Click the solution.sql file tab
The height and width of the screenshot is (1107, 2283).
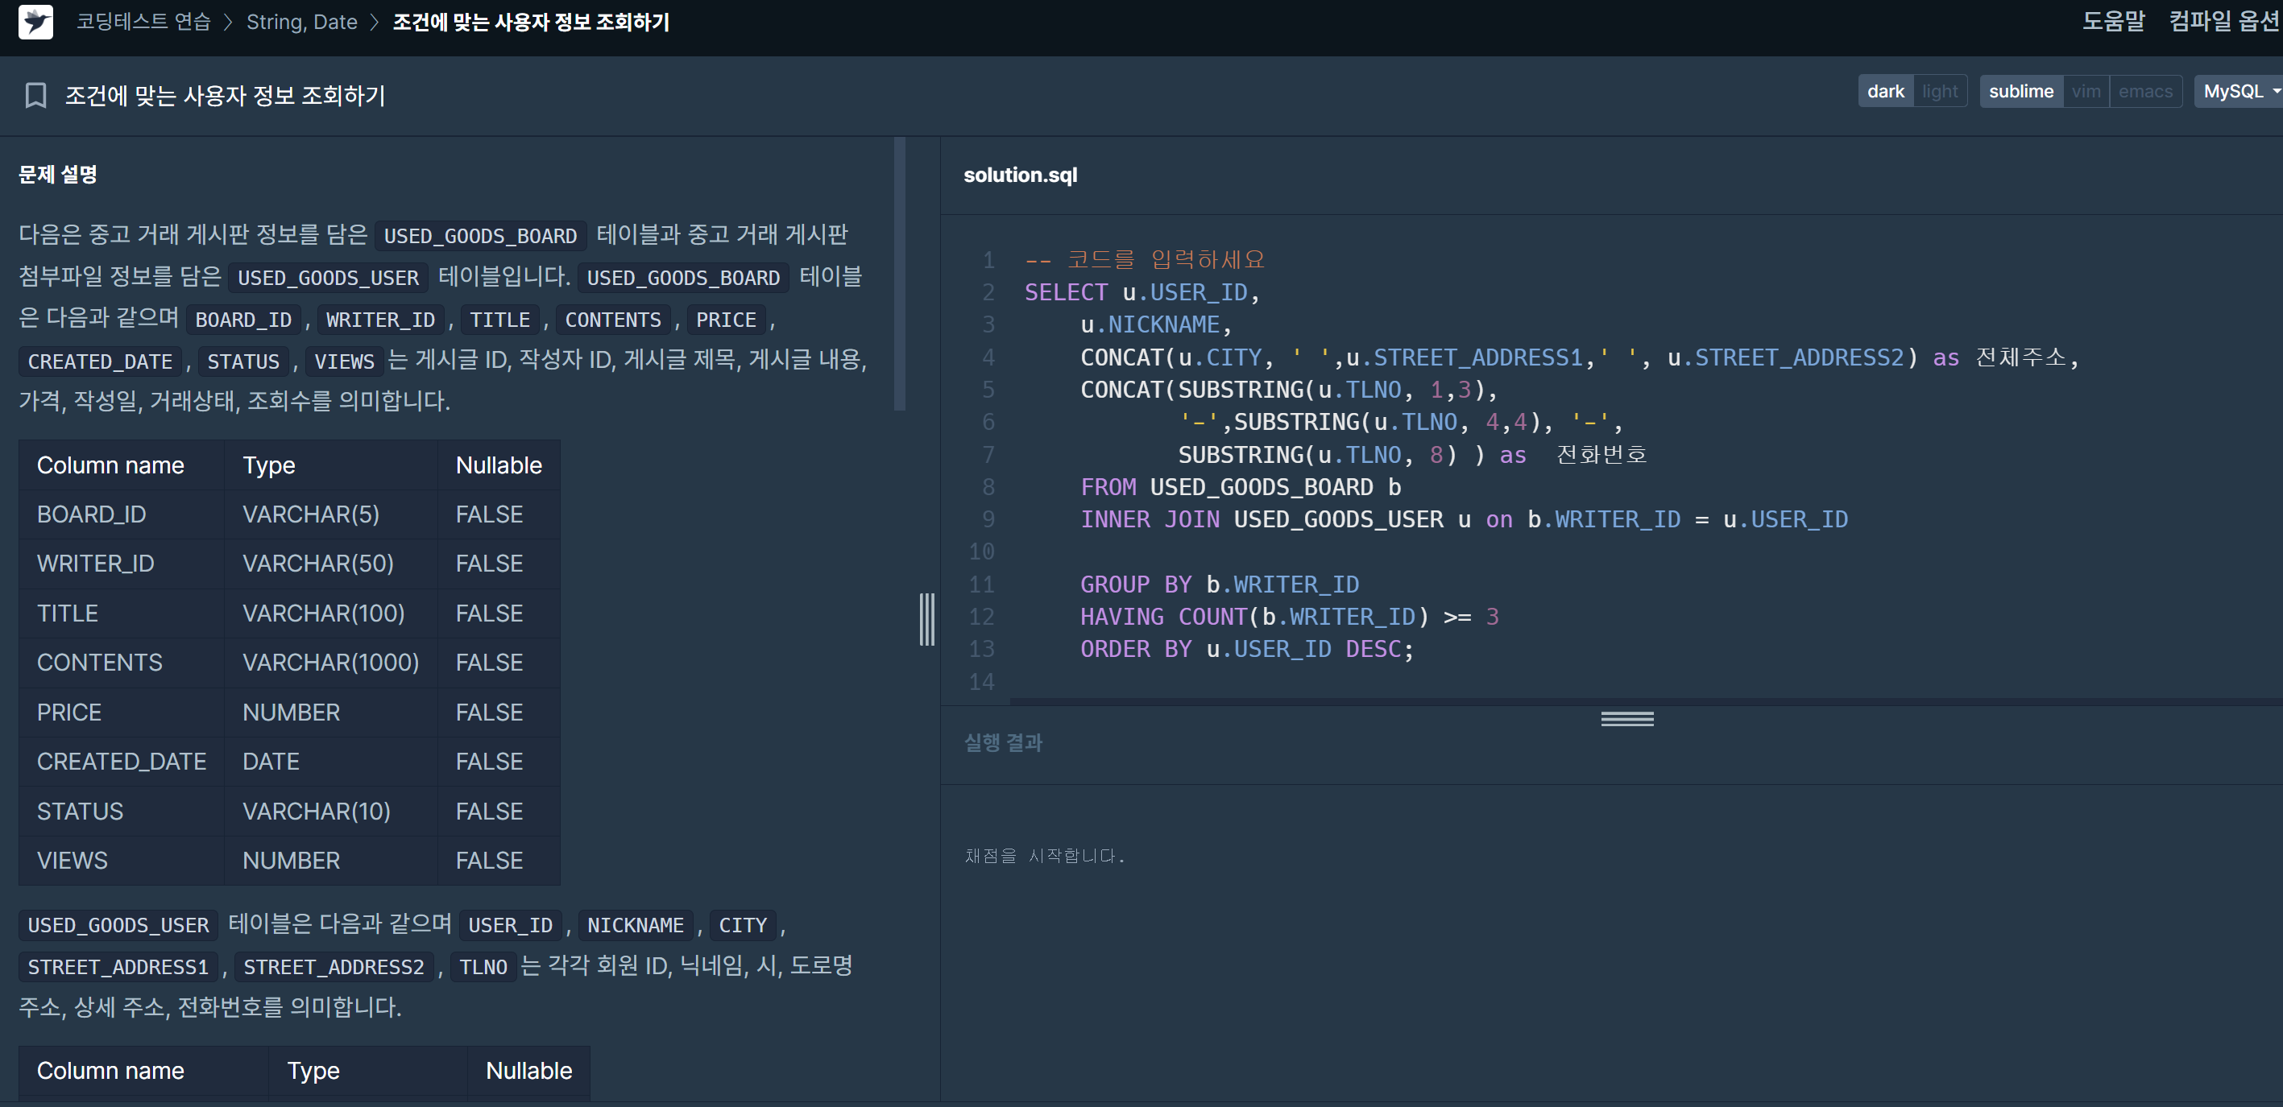pyautogui.click(x=1020, y=175)
